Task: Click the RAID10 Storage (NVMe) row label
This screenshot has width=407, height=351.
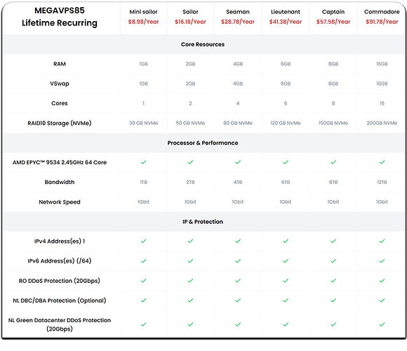Action: coord(60,123)
